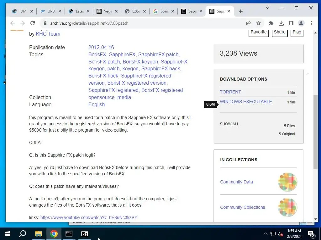
Task: Open the BorisFX registered topic link
Action: click(162, 90)
